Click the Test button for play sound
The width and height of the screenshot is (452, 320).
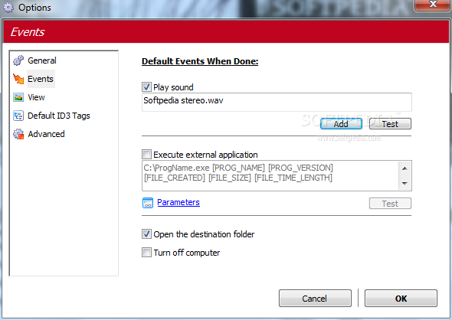click(390, 124)
